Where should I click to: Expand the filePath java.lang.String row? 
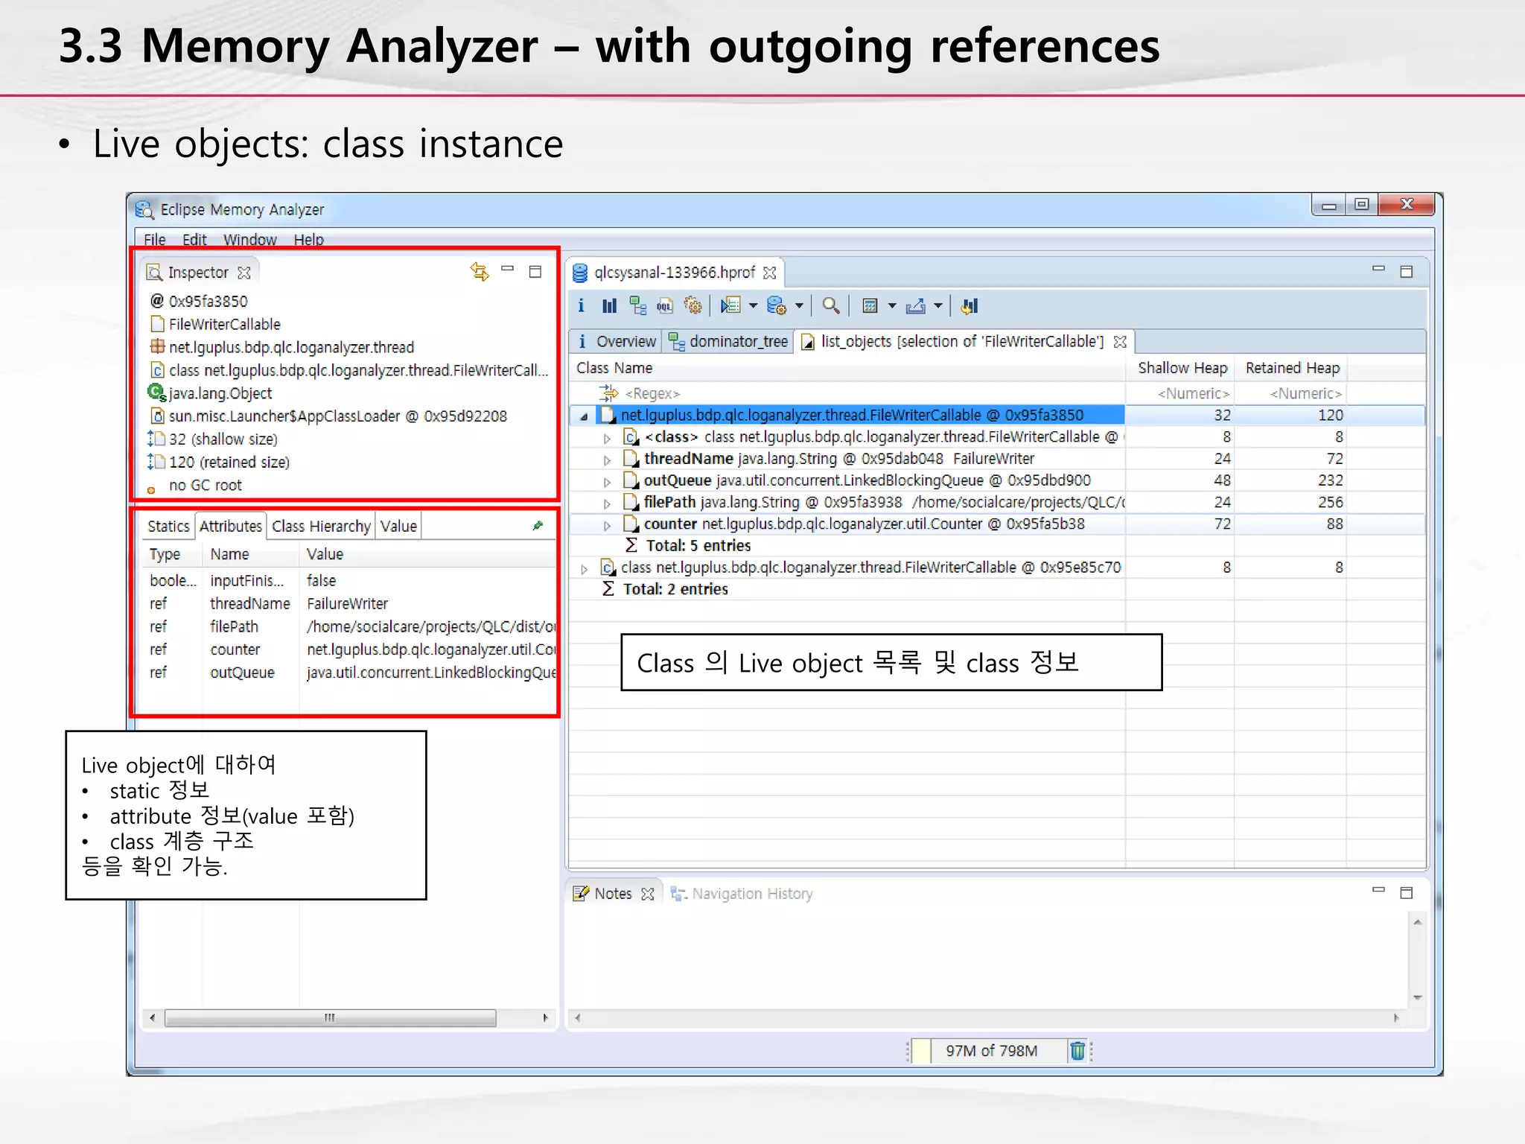coord(608,503)
